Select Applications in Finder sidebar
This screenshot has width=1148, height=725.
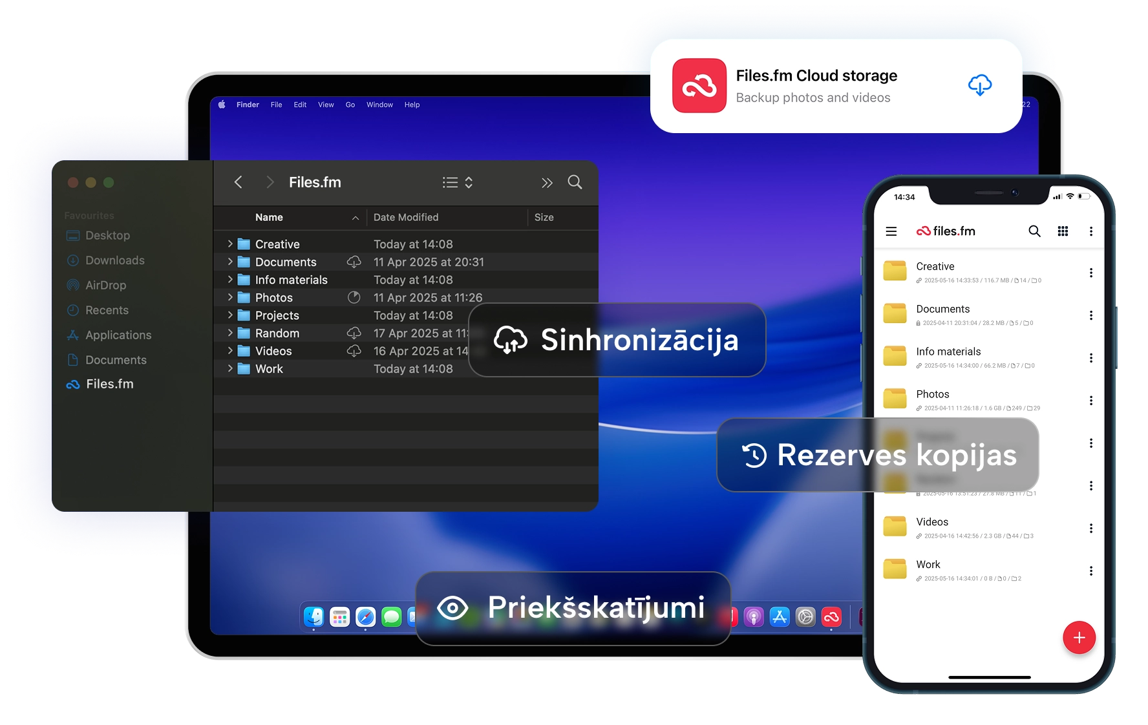pos(109,335)
